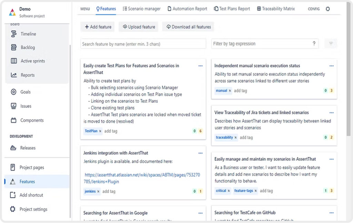Click the Add feature button
Viewport: 353px width, 223px height.
pos(98,27)
